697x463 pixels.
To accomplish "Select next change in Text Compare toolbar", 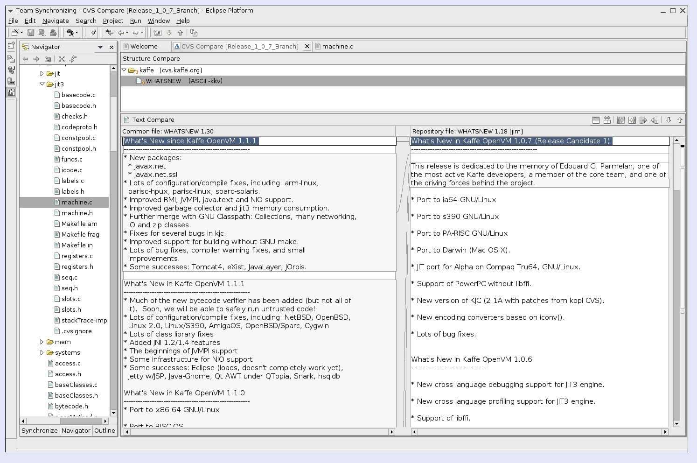I will [669, 120].
